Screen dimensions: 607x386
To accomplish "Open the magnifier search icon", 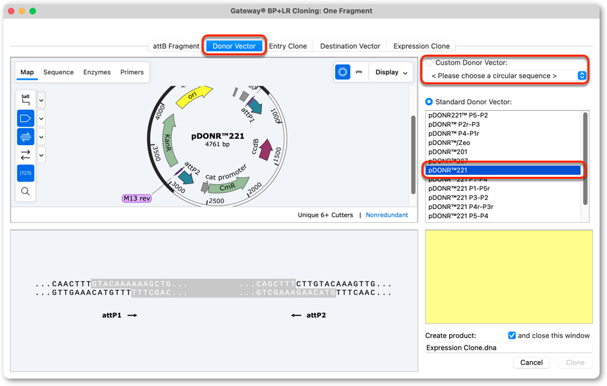I will click(26, 191).
